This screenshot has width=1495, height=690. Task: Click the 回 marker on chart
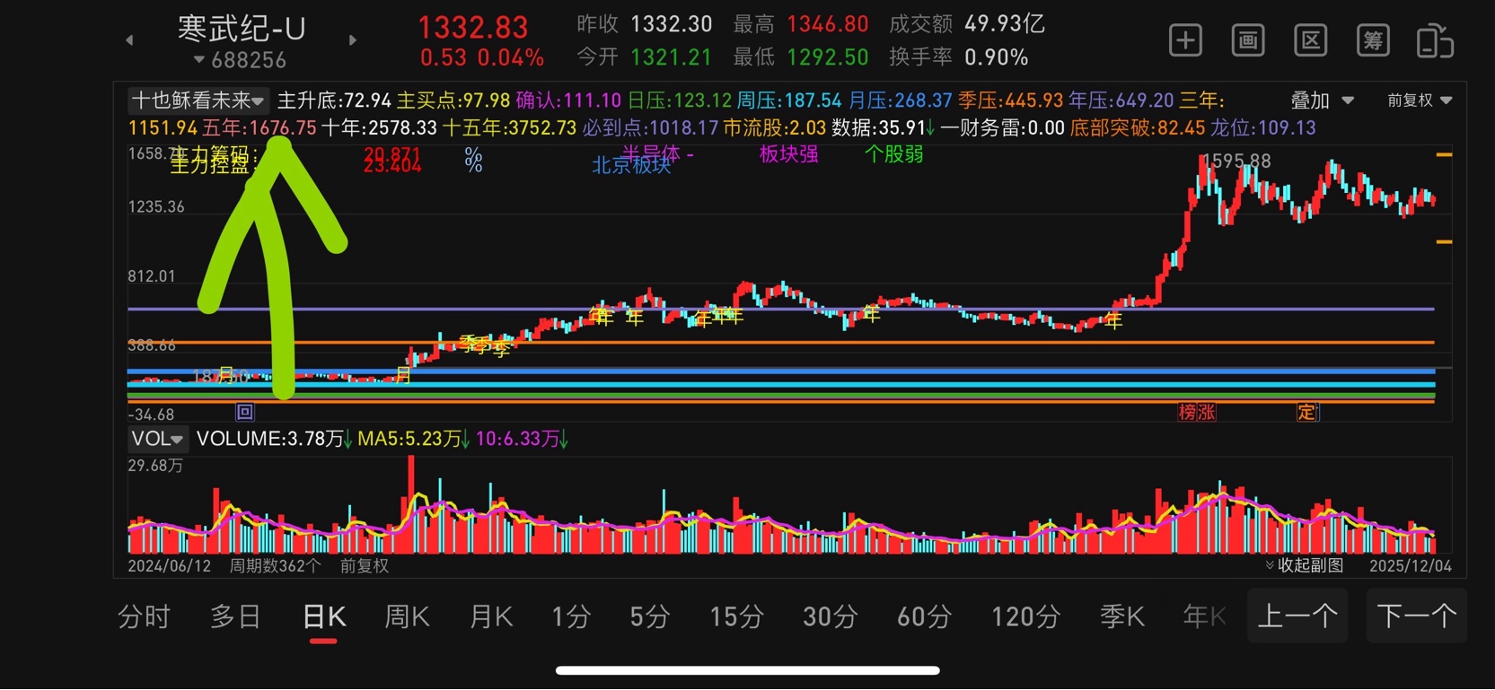(244, 412)
